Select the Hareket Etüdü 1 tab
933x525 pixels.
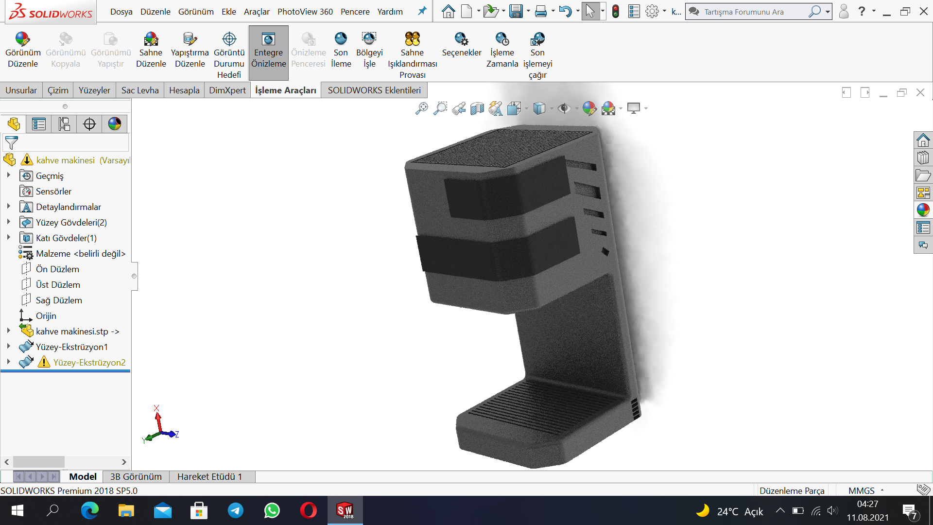point(209,476)
